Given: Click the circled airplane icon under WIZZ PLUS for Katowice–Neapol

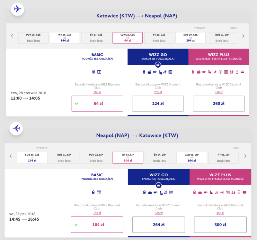Looking at the screenshot, I should [220, 72].
